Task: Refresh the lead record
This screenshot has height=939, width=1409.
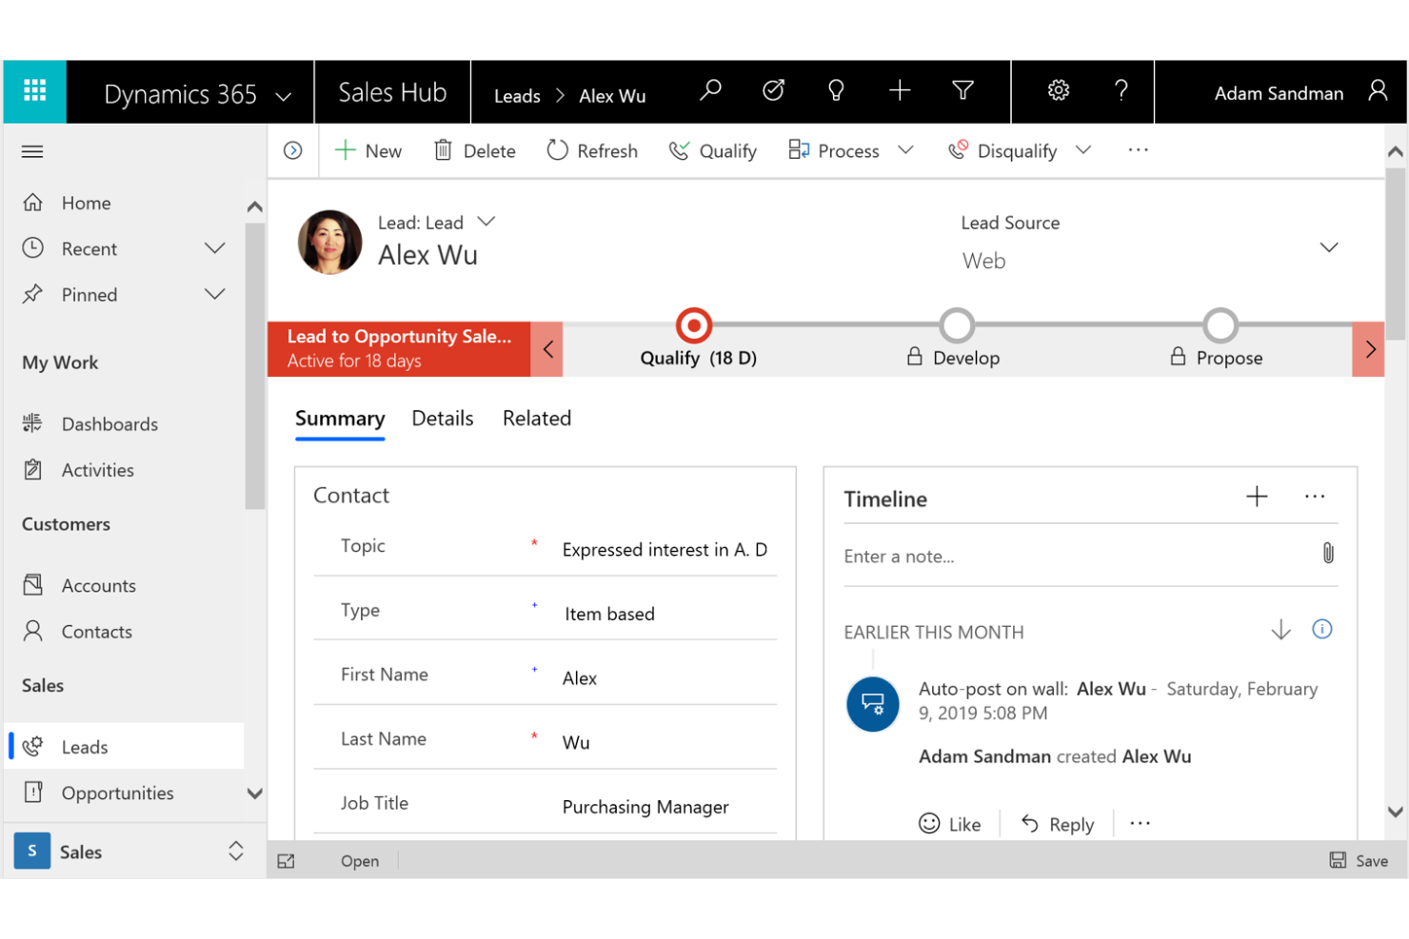Action: coord(592,150)
